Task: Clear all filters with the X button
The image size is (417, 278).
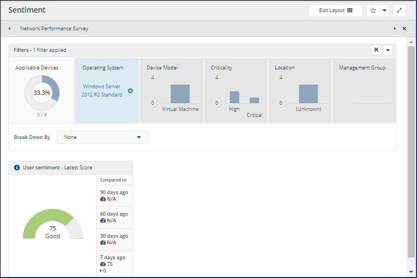Action: 376,50
